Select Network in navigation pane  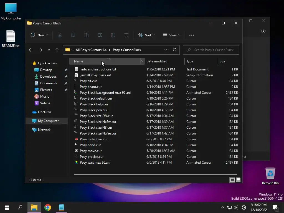pos(44,130)
